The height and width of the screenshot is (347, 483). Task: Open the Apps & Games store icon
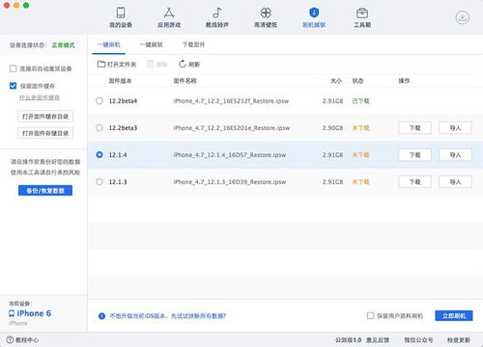tap(169, 13)
